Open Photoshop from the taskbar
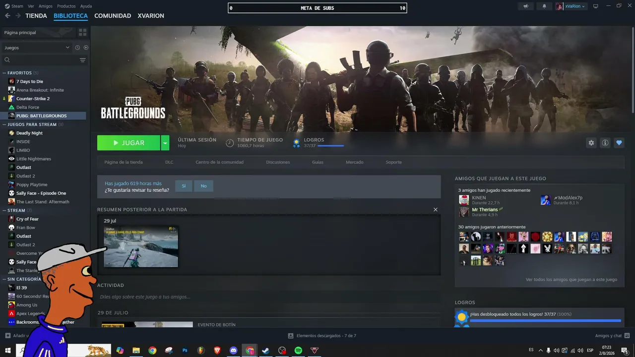Screen dimensions: 635x357 tap(185, 351)
